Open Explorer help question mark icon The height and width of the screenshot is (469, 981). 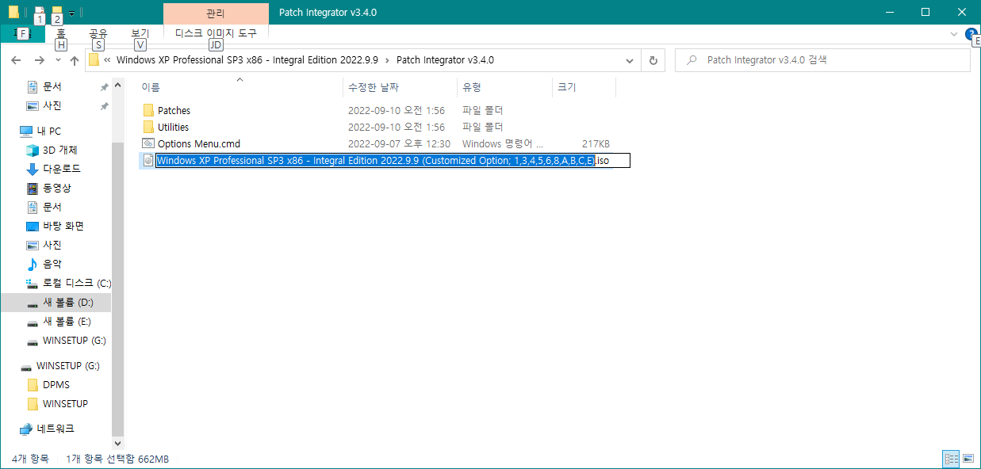[x=971, y=34]
